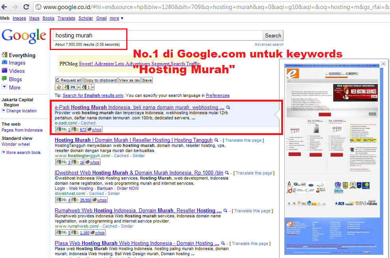The height and width of the screenshot is (258, 390).
Task: Click the magnifier preview icon beside e-Padi result
Action: pyautogui.click(x=228, y=107)
